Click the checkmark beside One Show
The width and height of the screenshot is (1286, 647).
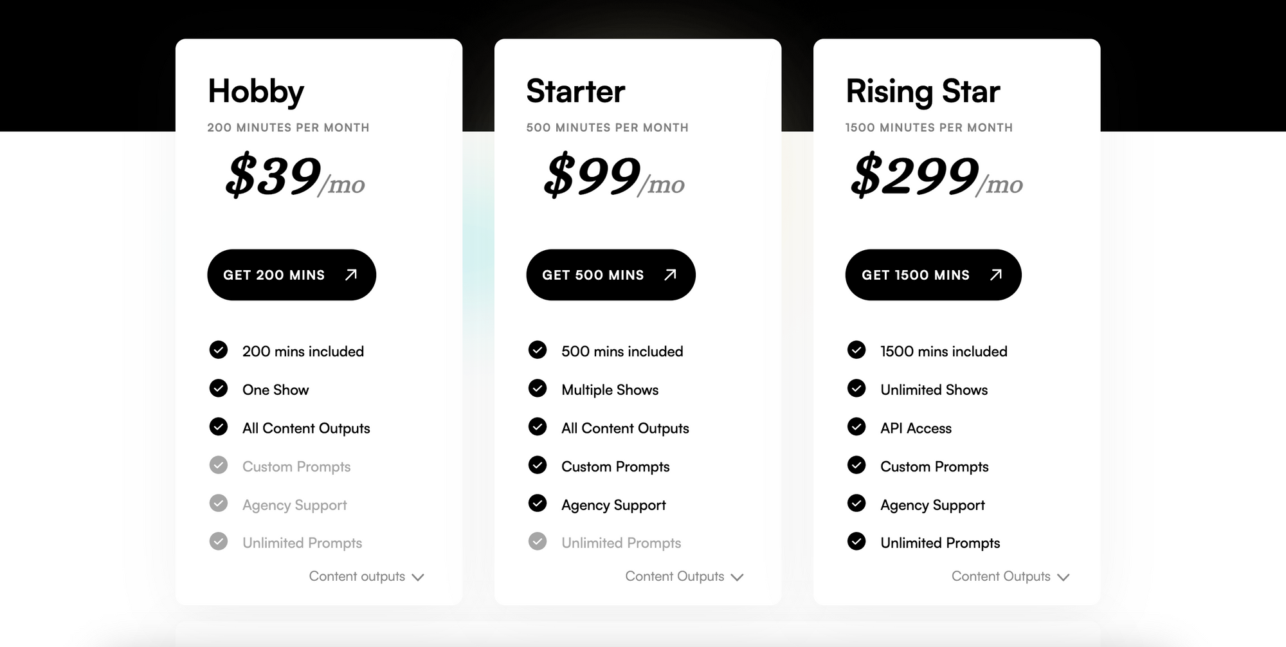click(219, 388)
